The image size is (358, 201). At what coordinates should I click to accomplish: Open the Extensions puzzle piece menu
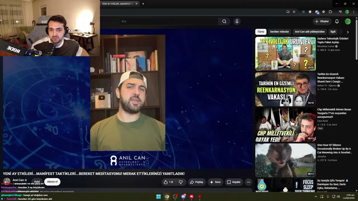tap(330, 12)
